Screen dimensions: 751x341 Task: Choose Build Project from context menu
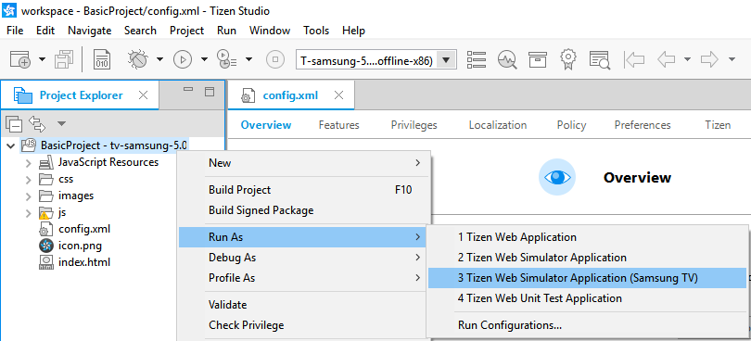pyautogui.click(x=304, y=190)
